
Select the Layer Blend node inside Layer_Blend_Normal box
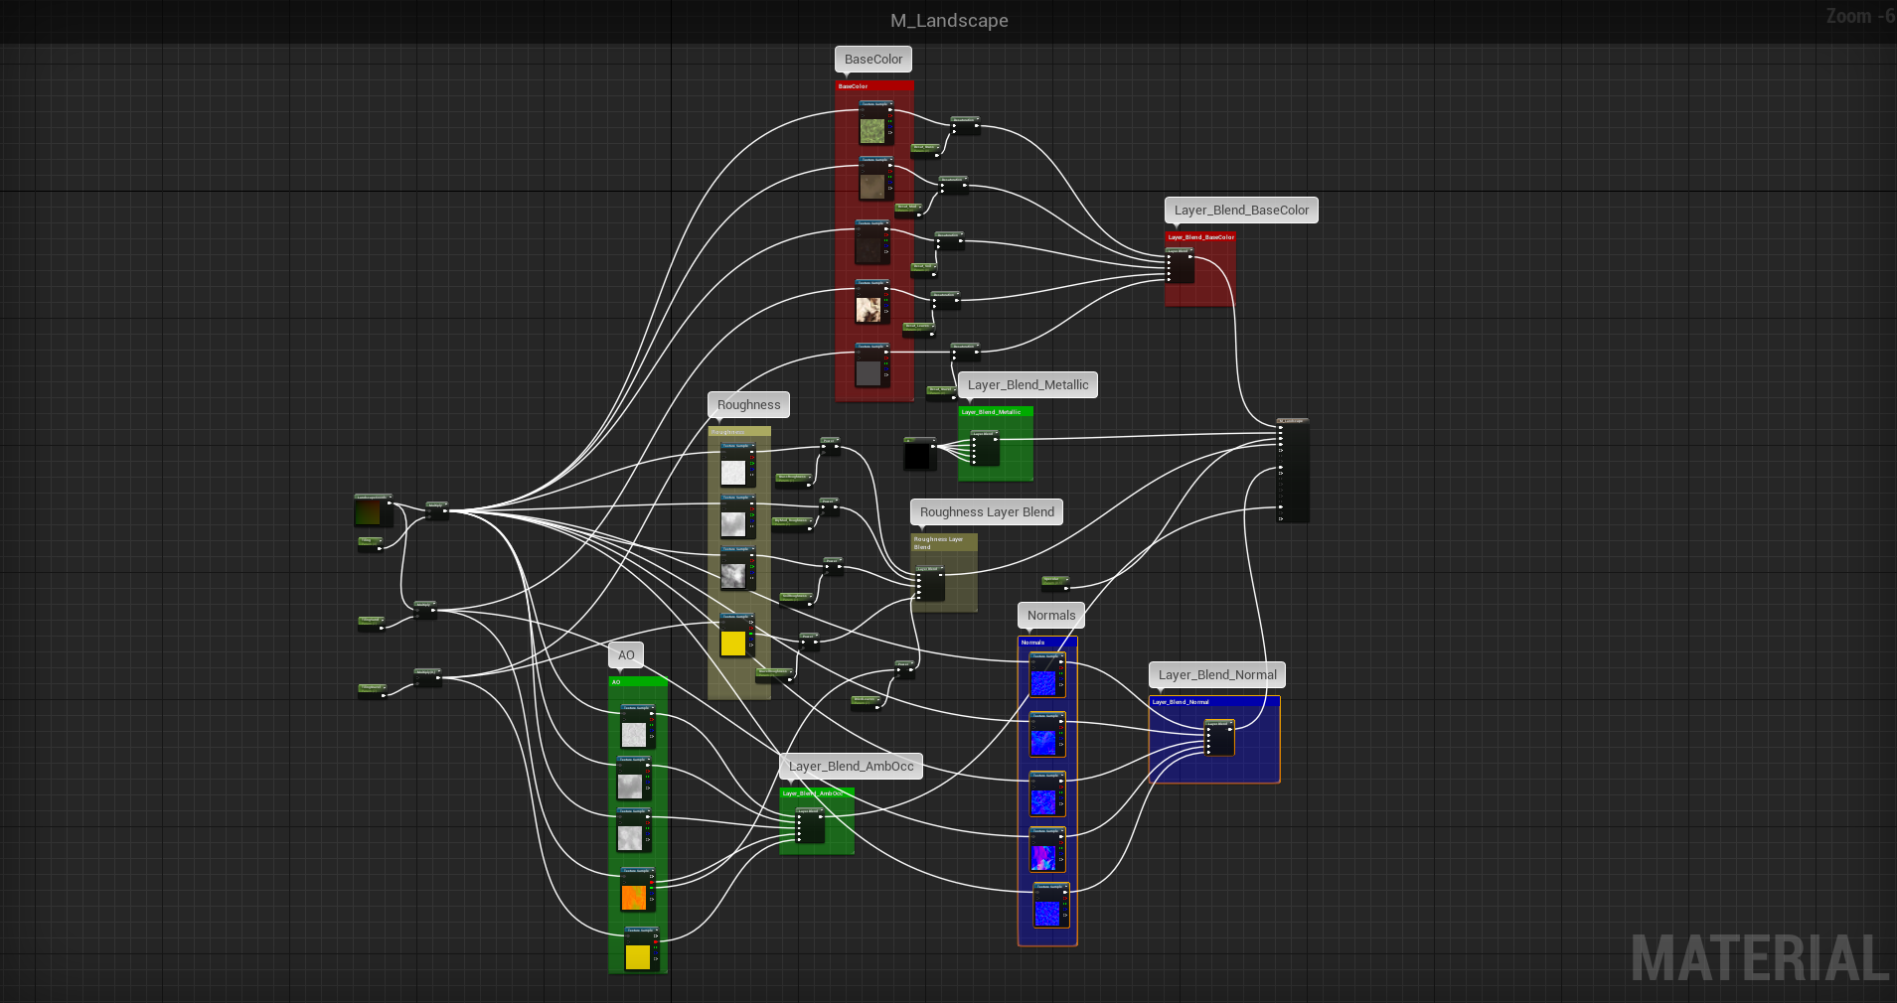point(1219,738)
